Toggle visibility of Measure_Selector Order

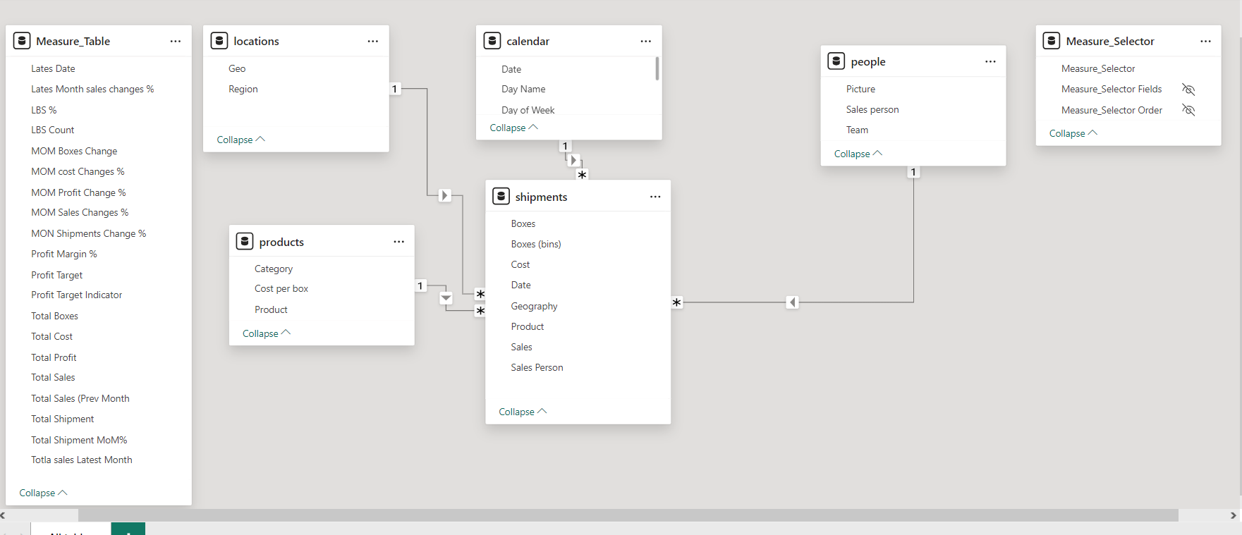pyautogui.click(x=1188, y=111)
